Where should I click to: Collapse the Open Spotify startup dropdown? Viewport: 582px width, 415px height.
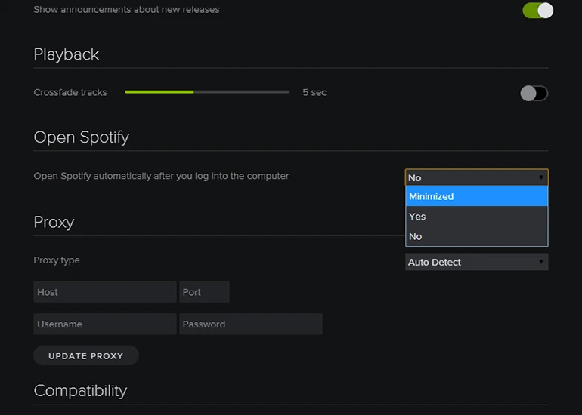click(x=477, y=177)
